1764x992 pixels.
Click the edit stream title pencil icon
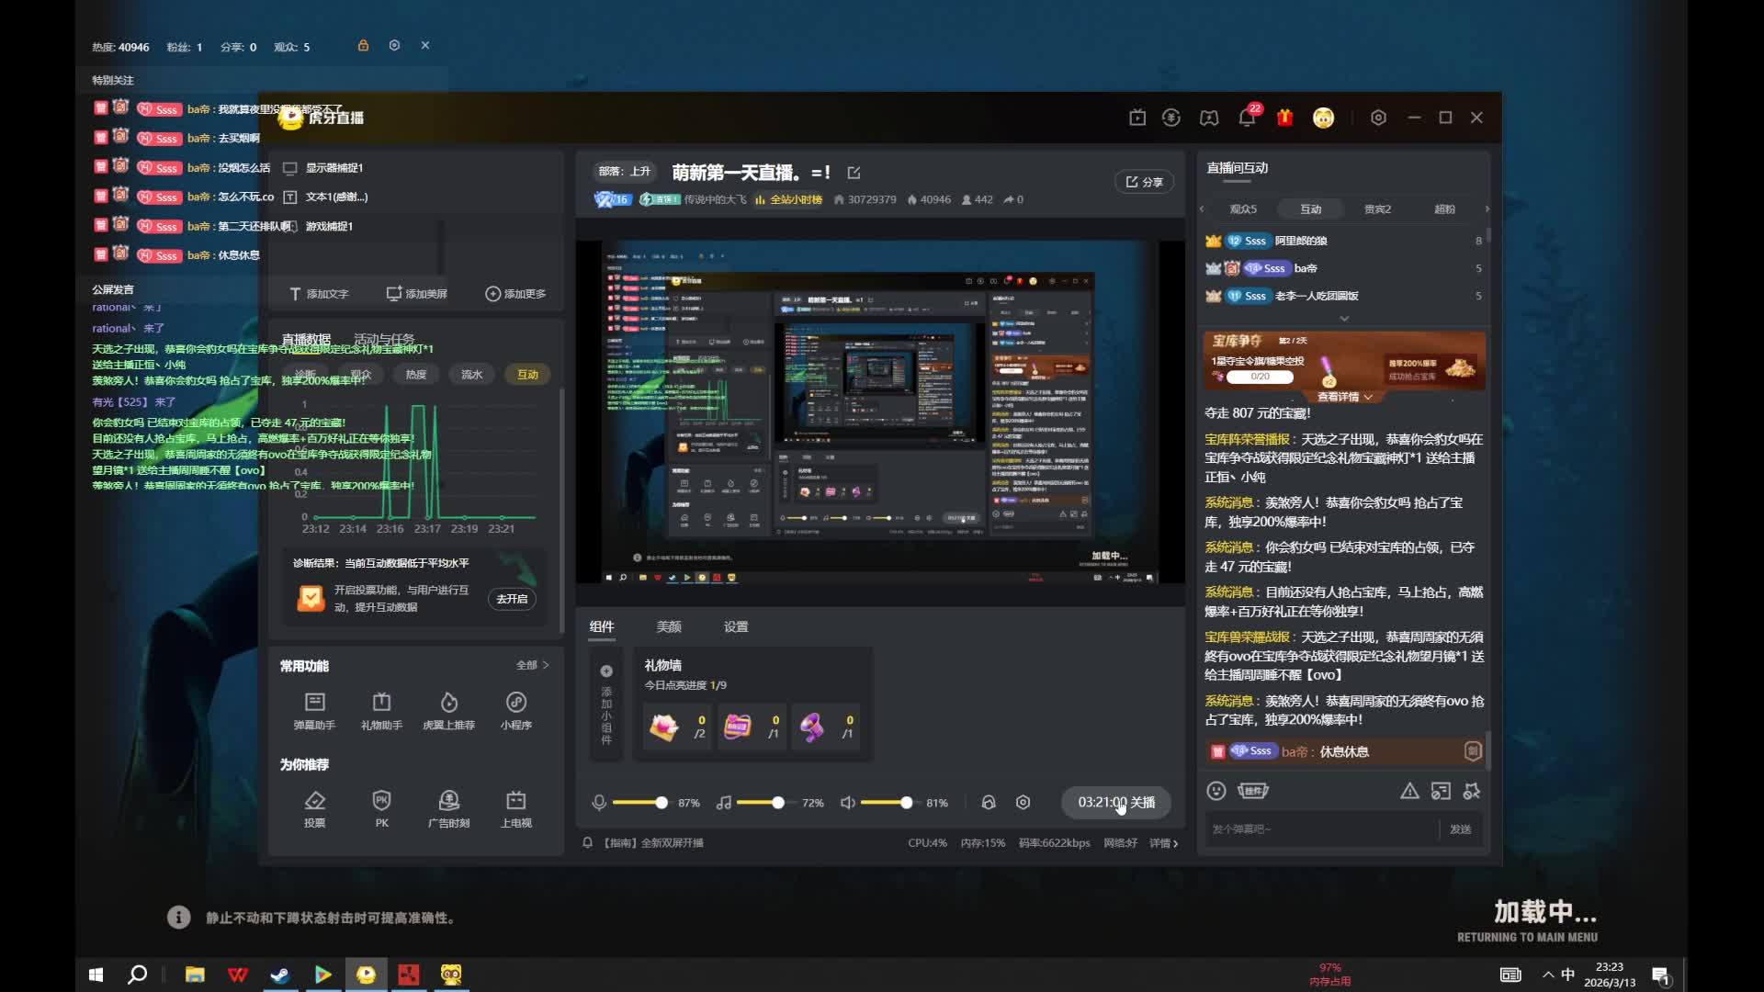854,173
